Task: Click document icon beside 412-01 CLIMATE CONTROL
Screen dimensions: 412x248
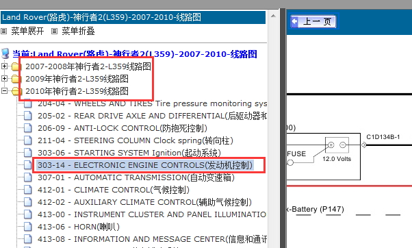Action: (x=28, y=190)
